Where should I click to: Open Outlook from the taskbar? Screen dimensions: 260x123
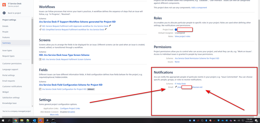pos(34,120)
